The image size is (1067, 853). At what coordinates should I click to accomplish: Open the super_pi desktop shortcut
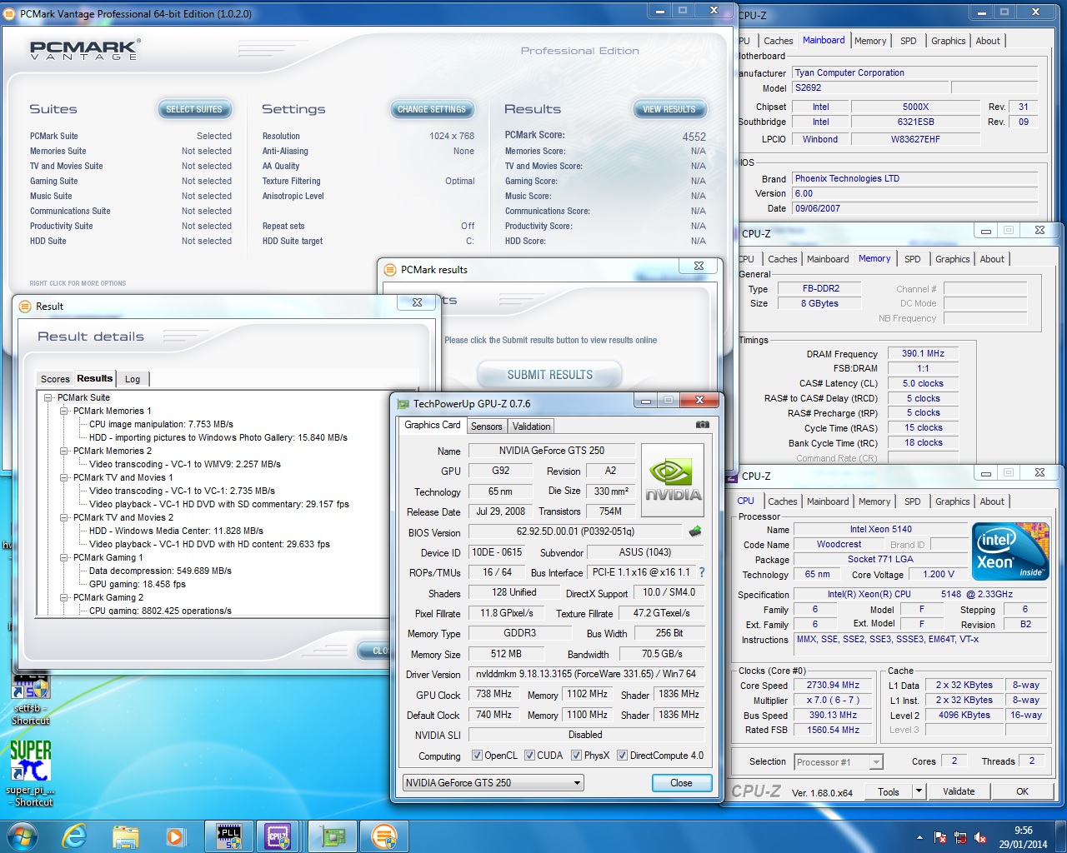coord(31,773)
